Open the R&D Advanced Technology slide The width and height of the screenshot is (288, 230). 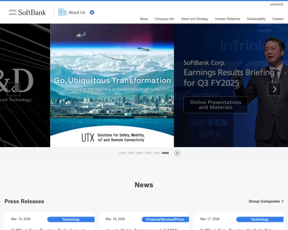(x=25, y=85)
